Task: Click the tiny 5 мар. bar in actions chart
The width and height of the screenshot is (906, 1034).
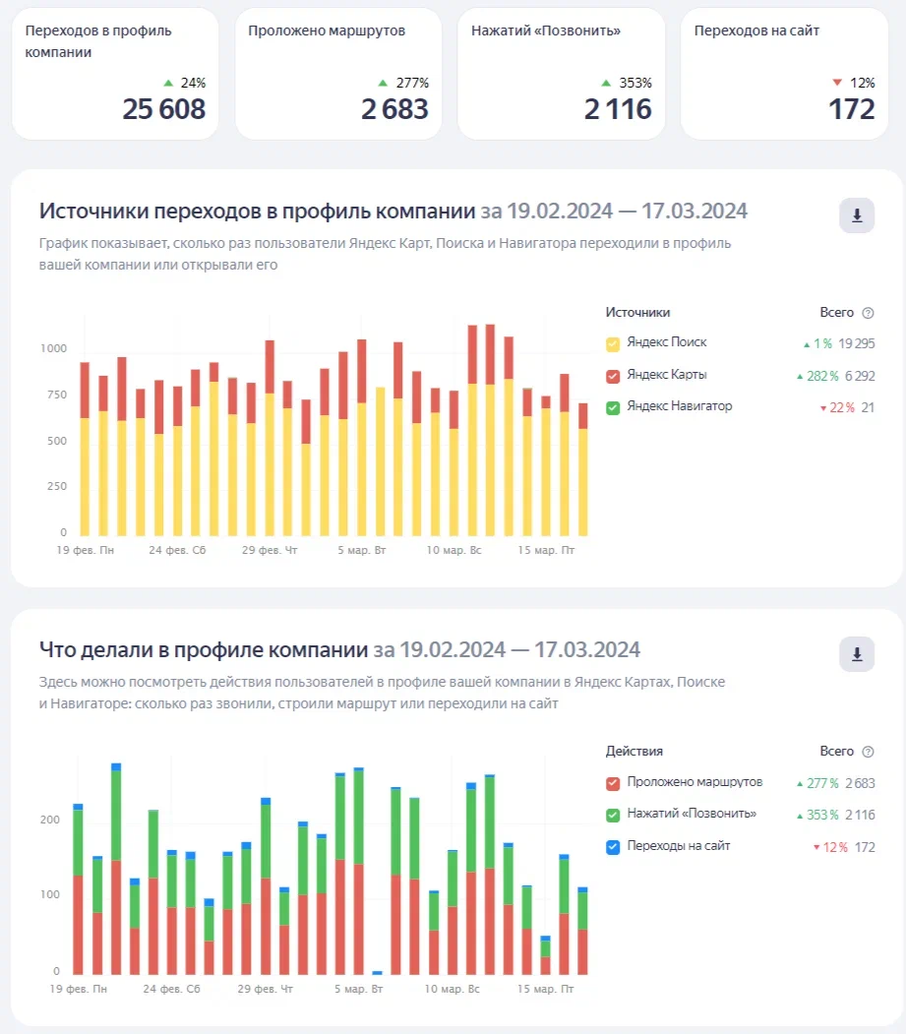Action: click(x=377, y=972)
